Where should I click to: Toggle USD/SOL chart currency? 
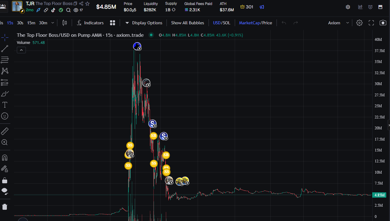[222, 23]
